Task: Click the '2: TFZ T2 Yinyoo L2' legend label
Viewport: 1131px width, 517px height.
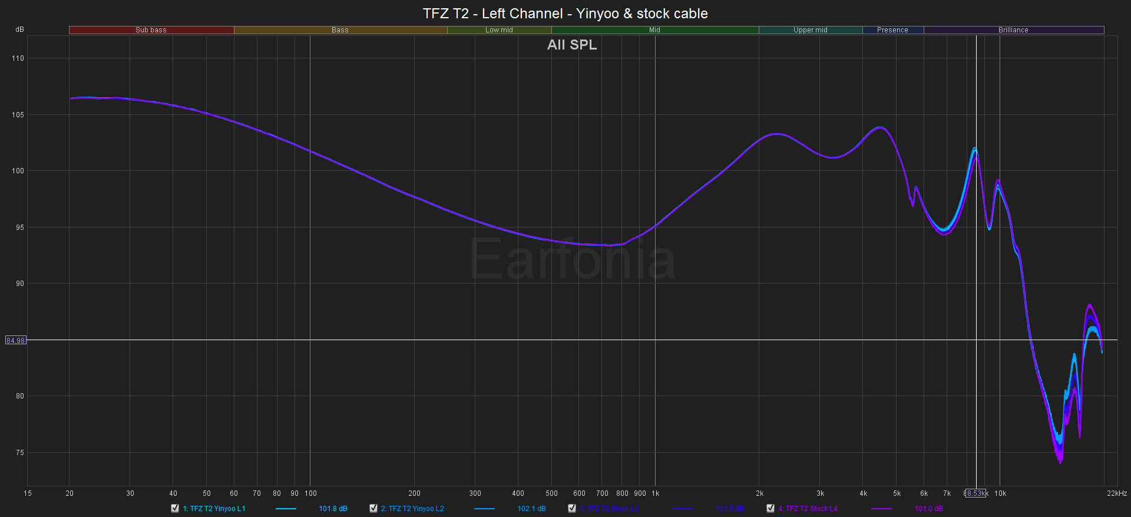Action: (x=412, y=509)
